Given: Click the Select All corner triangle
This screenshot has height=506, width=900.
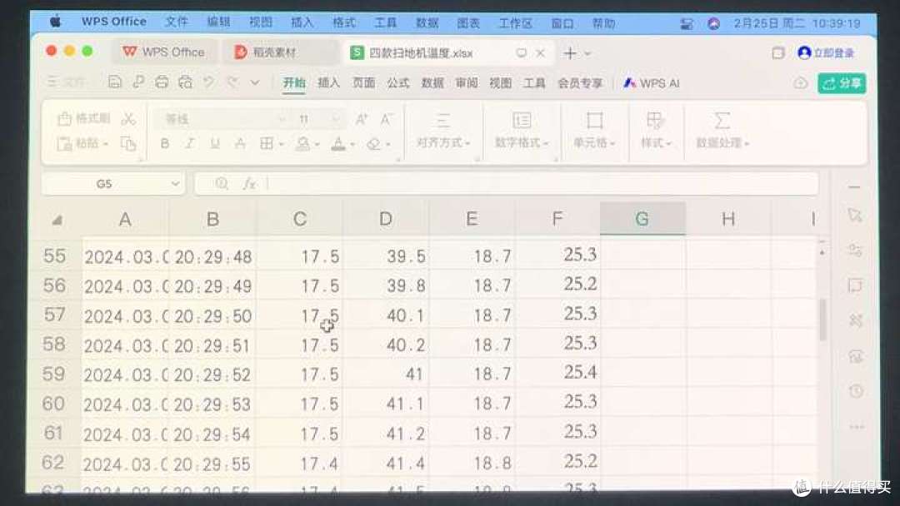Looking at the screenshot, I should [x=57, y=220].
